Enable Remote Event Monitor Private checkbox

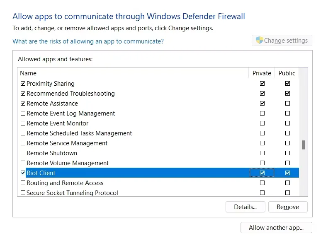[262, 123]
